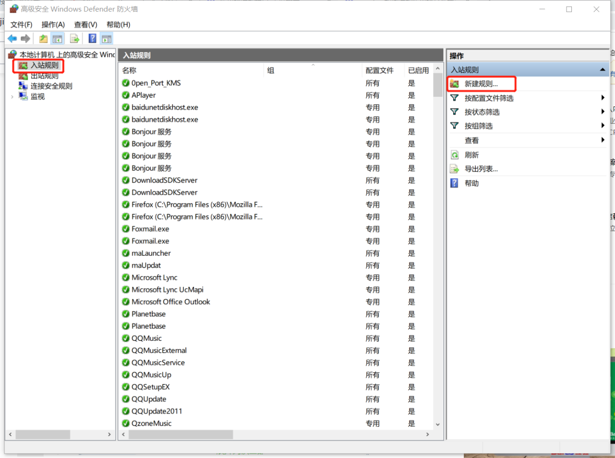615x458 pixels.
Task: Click the rule list vertical scrollbar down arrow
Action: [438, 424]
